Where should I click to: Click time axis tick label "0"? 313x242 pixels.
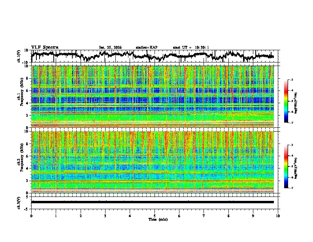tap(31, 216)
